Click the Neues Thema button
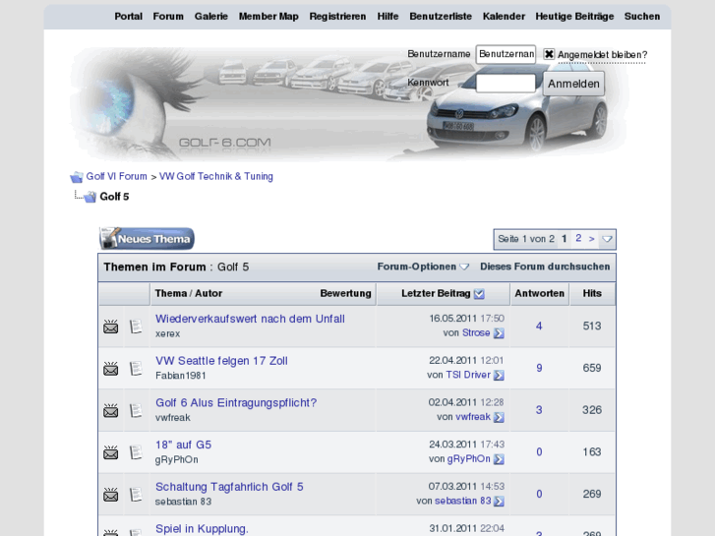The height and width of the screenshot is (536, 715). tap(147, 239)
